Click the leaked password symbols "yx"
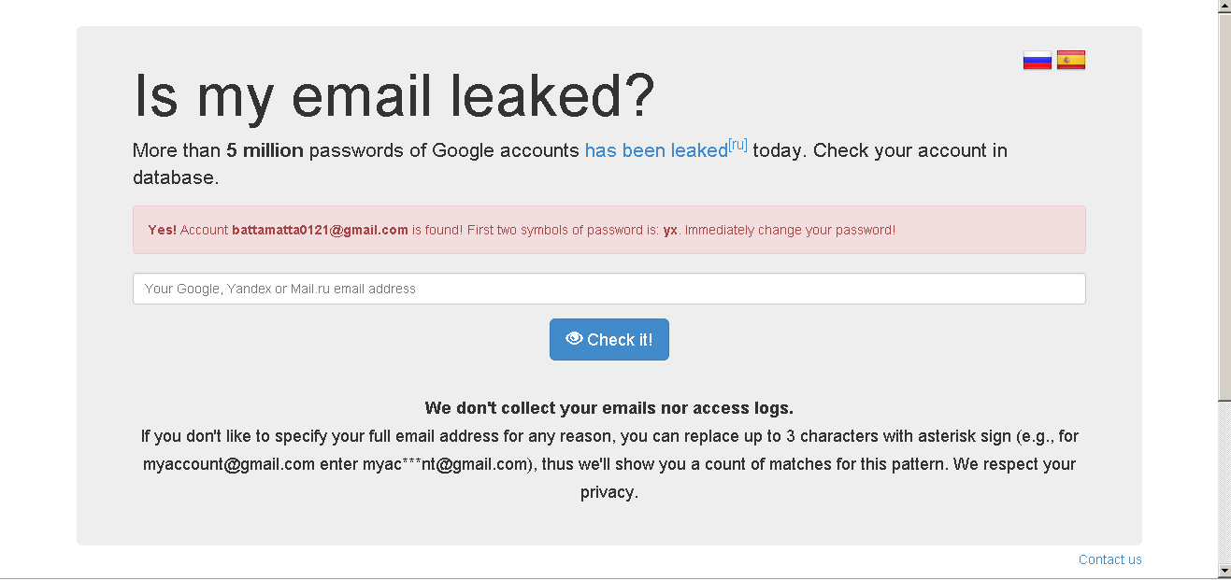 coord(670,230)
